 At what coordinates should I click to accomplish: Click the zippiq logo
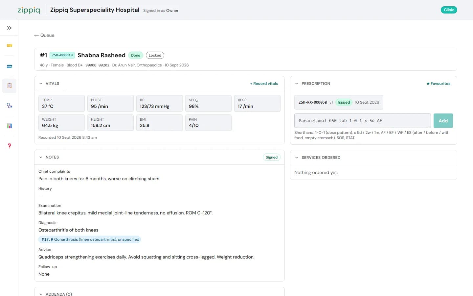click(29, 10)
